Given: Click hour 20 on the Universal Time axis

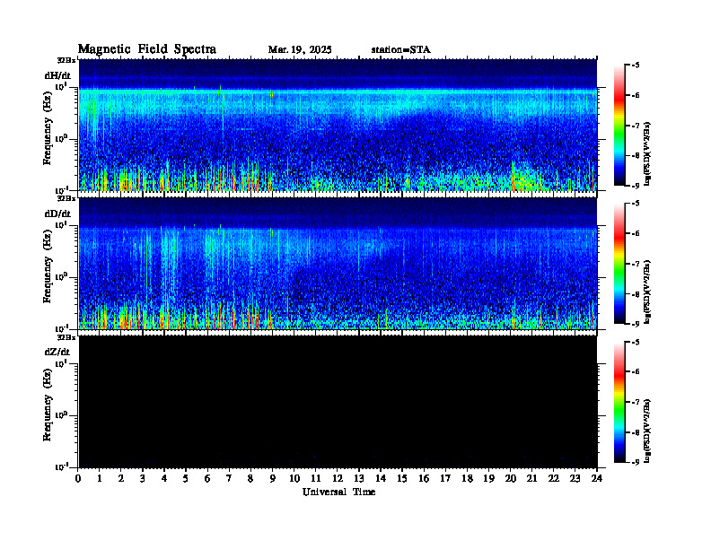Looking at the screenshot, I should click(x=511, y=478).
